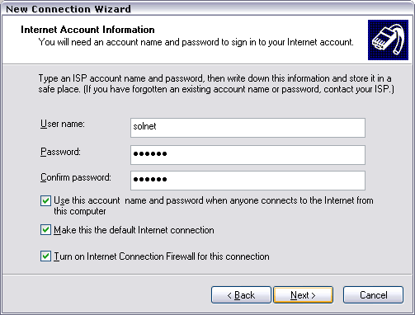415x315 pixels.
Task: Click the 'Internet Account Information' heading
Action: tap(87, 30)
